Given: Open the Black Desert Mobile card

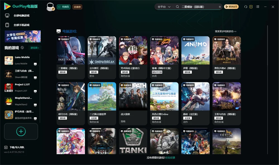Looking at the screenshot, I should (x=227, y=58).
